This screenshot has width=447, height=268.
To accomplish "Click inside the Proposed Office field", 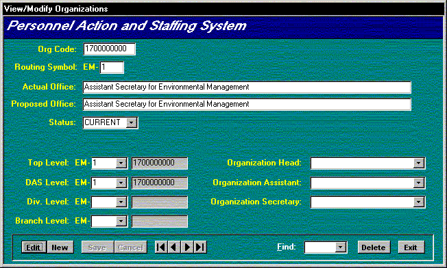I will (247, 104).
